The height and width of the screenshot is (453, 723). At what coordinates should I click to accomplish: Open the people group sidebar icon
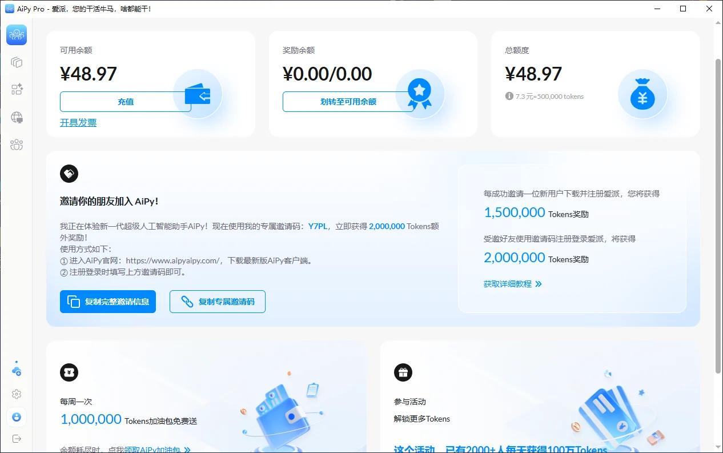[17, 145]
